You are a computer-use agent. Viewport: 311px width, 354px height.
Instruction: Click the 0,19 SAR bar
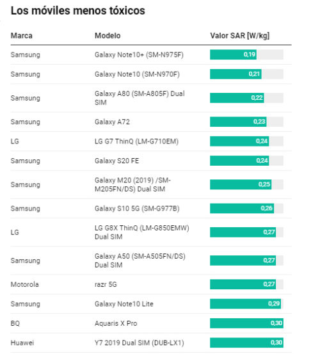233,54
